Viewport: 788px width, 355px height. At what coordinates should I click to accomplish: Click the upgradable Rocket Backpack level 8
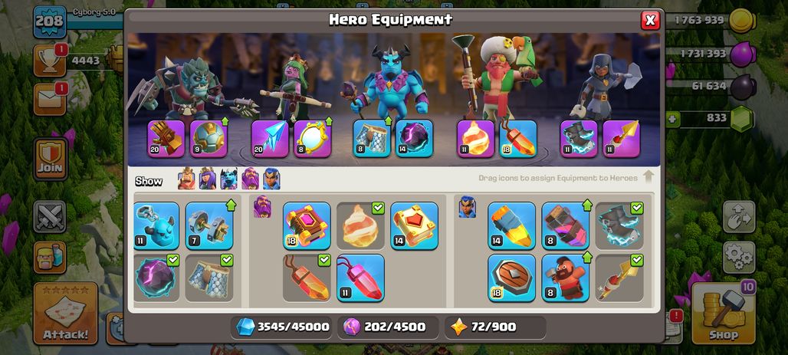[566, 226]
